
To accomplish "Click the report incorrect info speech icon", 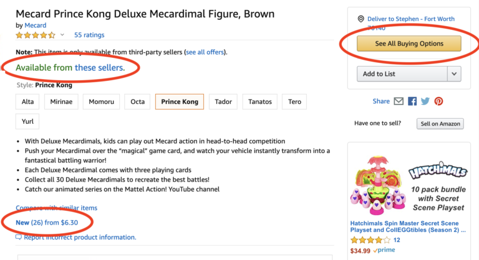I will click(x=19, y=237).
